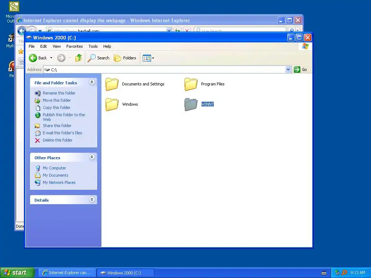
Task: Click E-mail this folder's files link
Action: click(x=62, y=133)
